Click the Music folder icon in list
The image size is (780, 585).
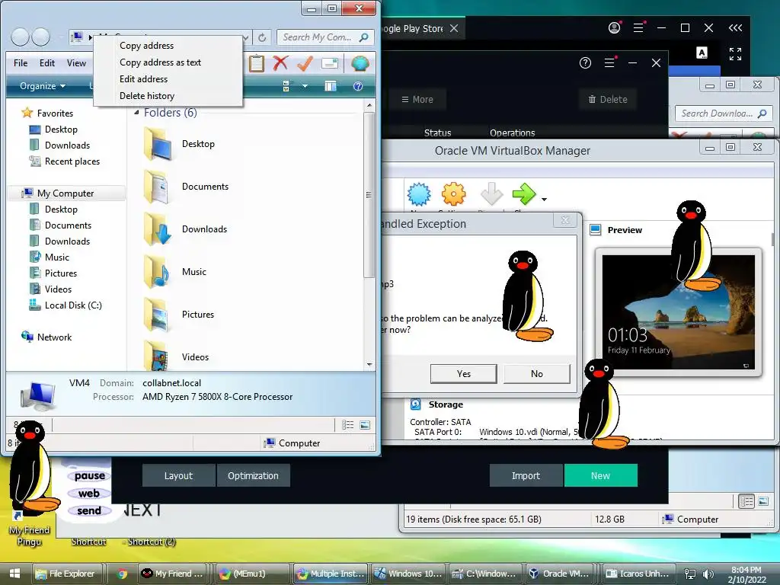(x=157, y=272)
